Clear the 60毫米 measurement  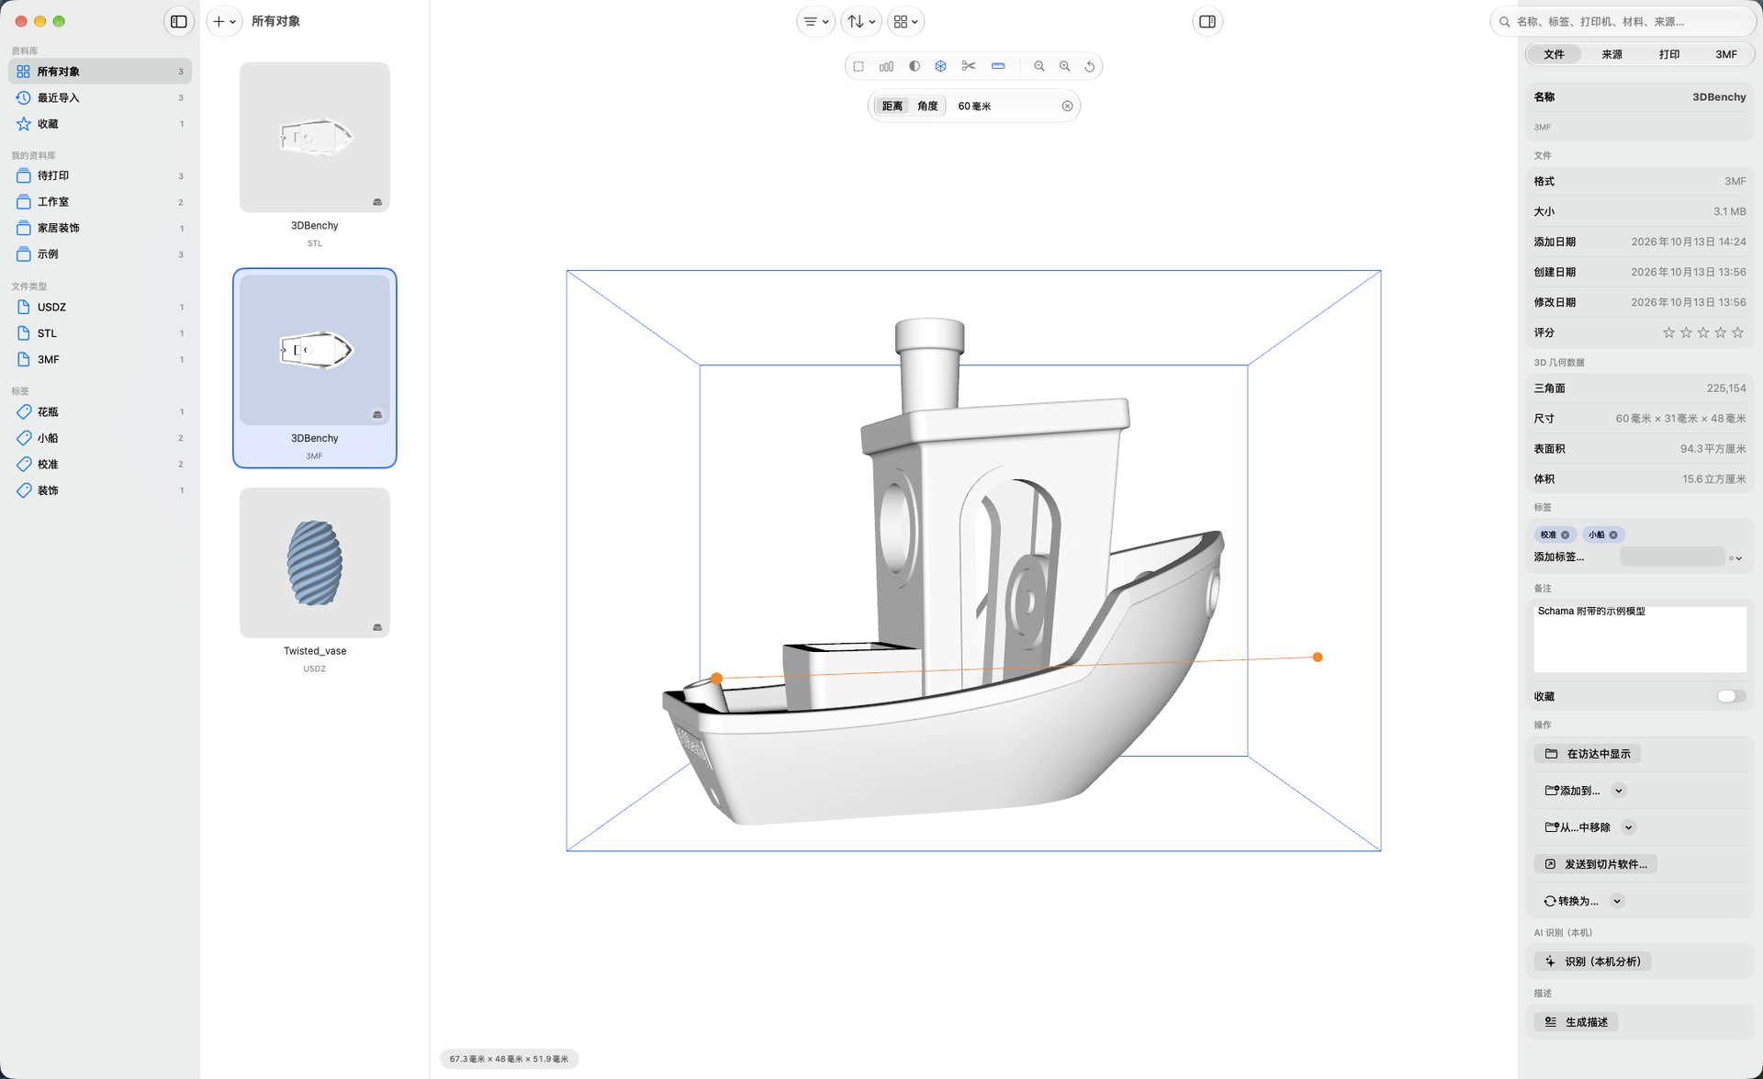(x=1067, y=107)
